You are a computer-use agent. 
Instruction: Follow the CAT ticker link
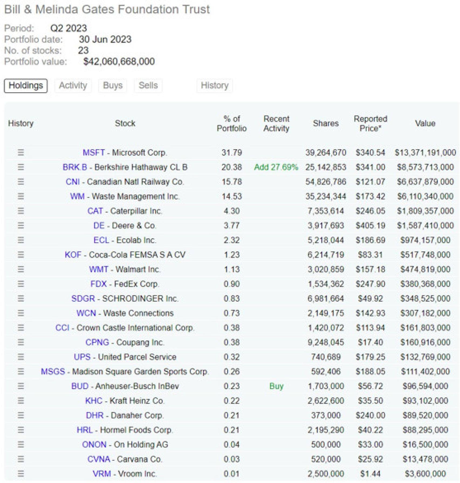(95, 211)
